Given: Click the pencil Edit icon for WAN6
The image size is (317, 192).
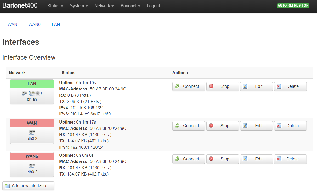Looking at the screenshot, I should [x=245, y=159].
